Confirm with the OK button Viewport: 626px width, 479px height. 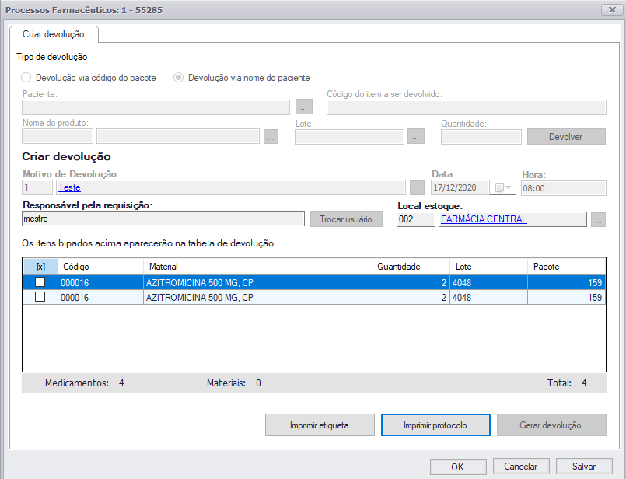(458, 467)
